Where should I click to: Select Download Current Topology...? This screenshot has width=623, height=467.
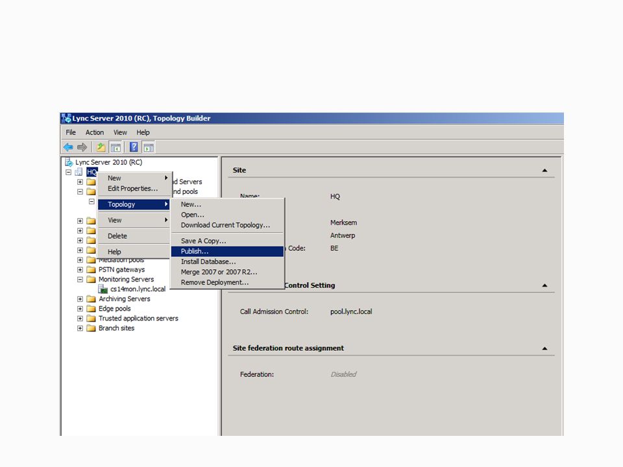tap(227, 225)
